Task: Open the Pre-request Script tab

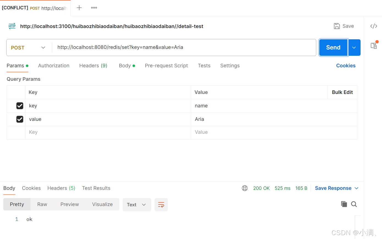Action: 166,66
